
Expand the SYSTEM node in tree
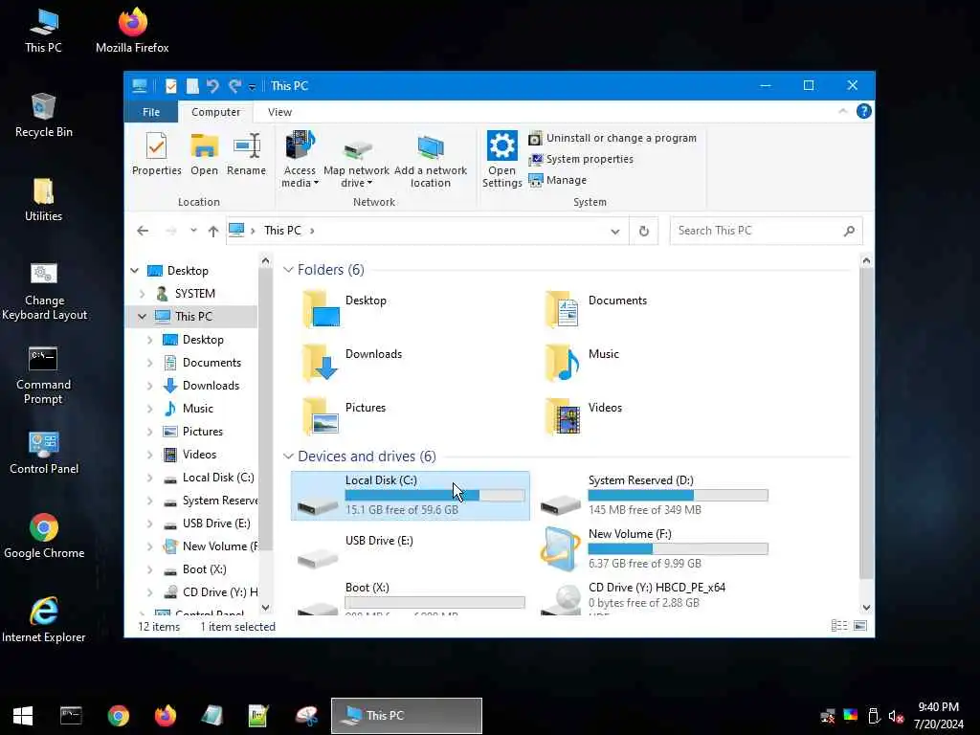tap(143, 294)
